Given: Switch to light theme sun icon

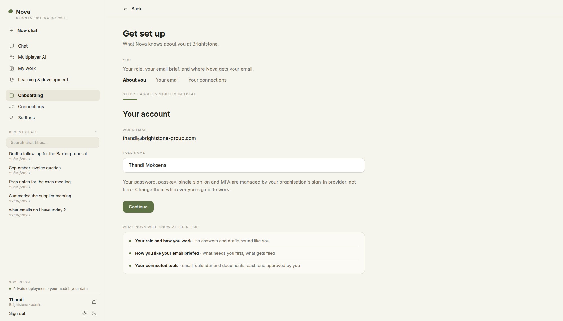Looking at the screenshot, I should click(x=84, y=313).
